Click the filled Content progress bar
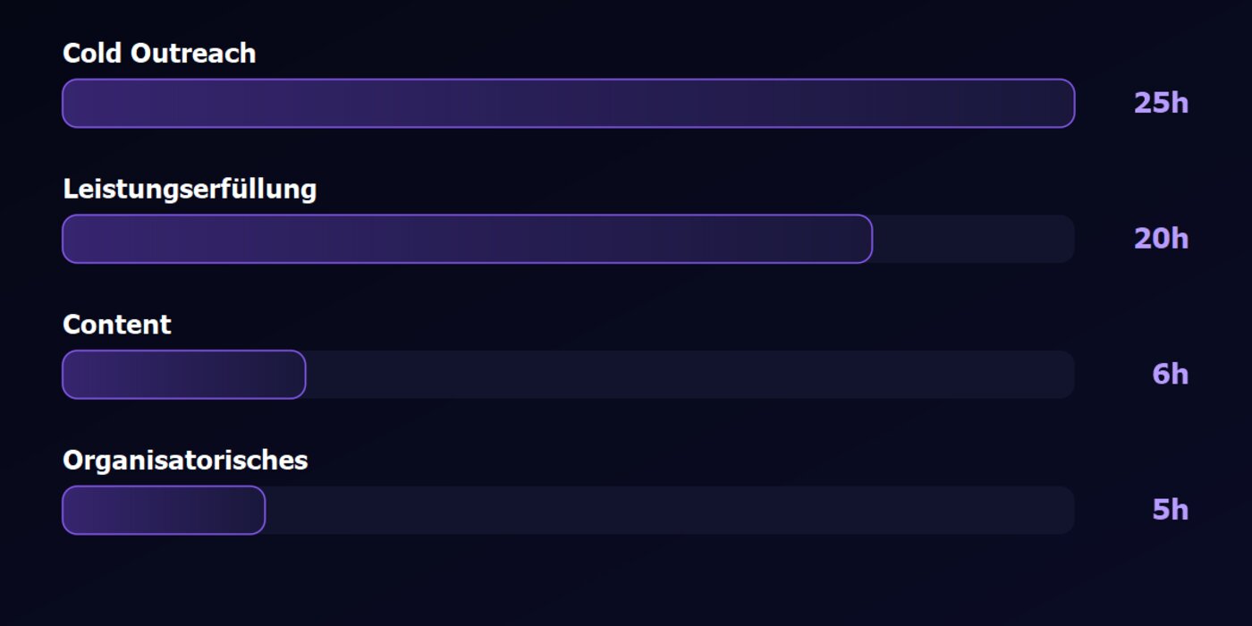 pyautogui.click(x=184, y=374)
